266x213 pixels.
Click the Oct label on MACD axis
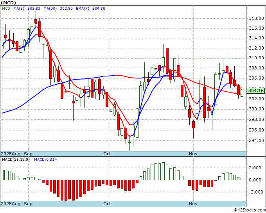coord(107,204)
